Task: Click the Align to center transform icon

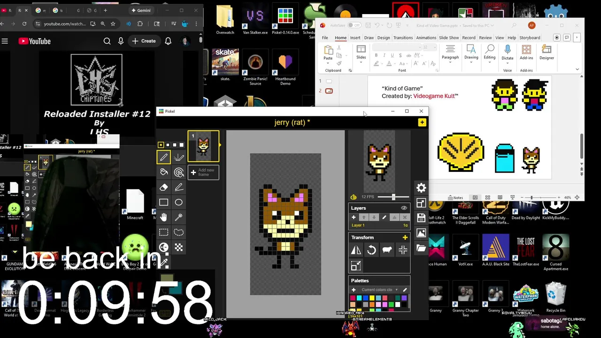Action: 403,250
